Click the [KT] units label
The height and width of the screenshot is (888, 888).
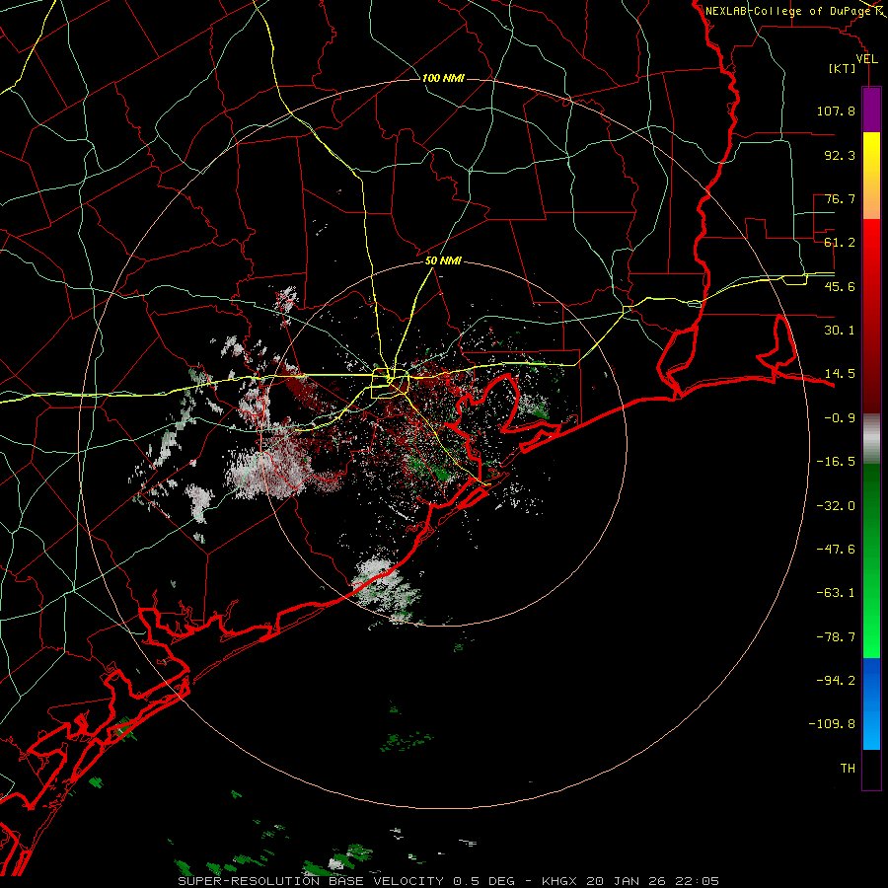click(x=843, y=68)
